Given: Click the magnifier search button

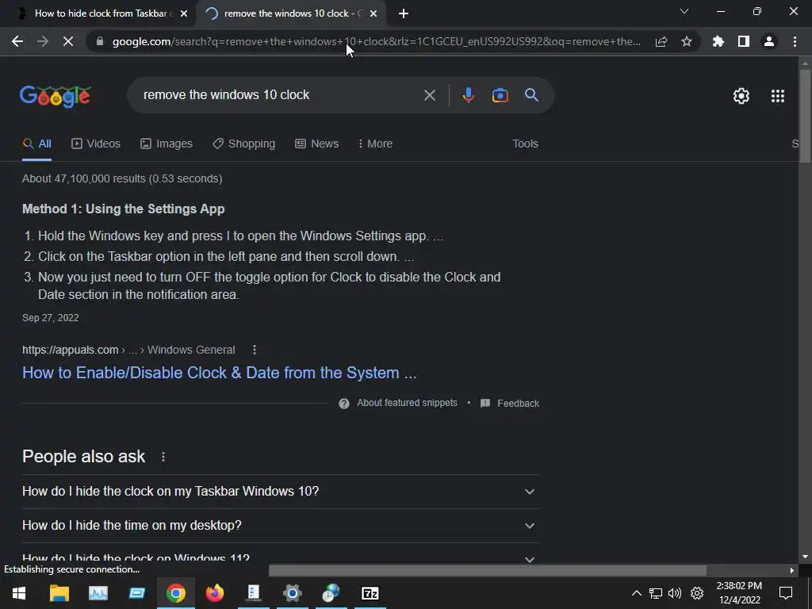Looking at the screenshot, I should tap(532, 95).
